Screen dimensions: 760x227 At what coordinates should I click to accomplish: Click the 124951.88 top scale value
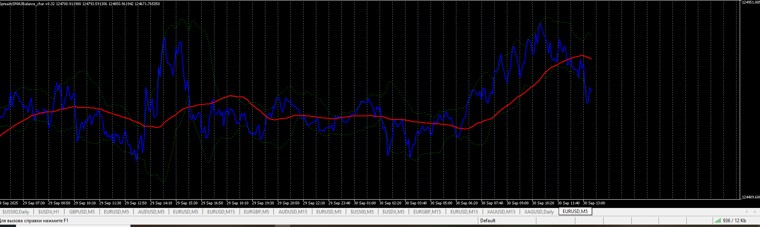[x=750, y=2]
